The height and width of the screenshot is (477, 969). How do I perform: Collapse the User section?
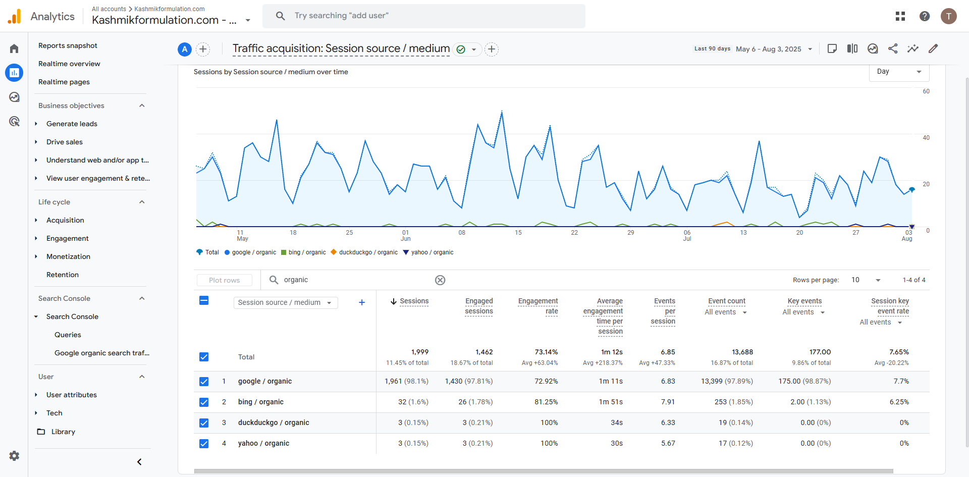click(142, 377)
